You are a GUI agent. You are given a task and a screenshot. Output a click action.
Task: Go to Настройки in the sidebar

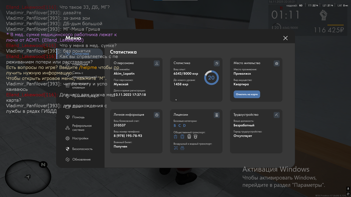[x=80, y=138]
